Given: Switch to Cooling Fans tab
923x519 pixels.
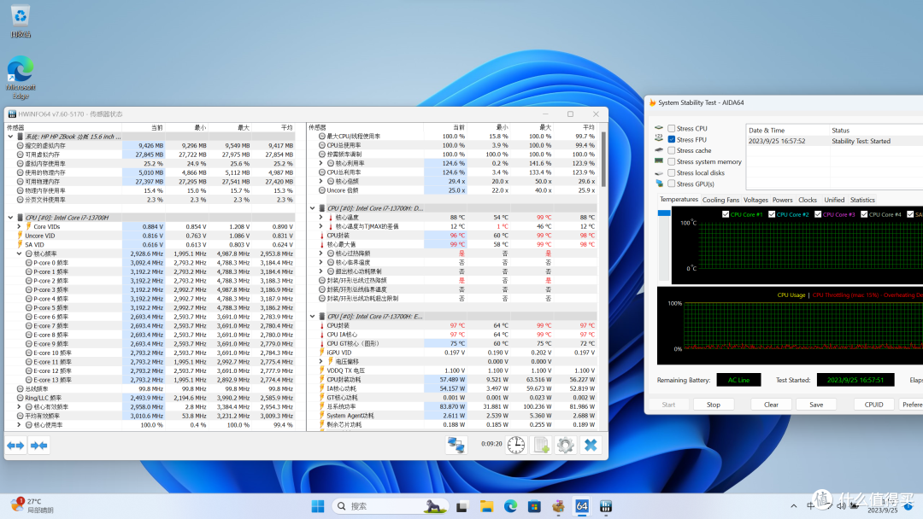Looking at the screenshot, I should point(720,200).
